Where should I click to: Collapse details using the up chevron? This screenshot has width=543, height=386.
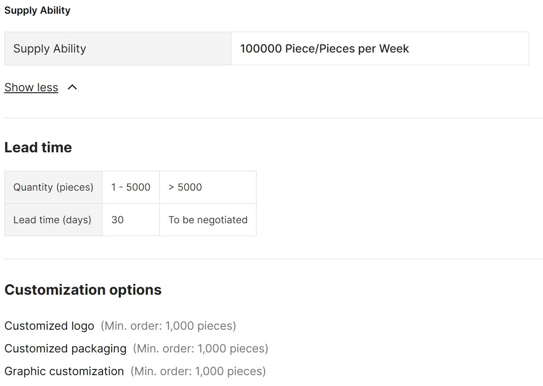(72, 87)
